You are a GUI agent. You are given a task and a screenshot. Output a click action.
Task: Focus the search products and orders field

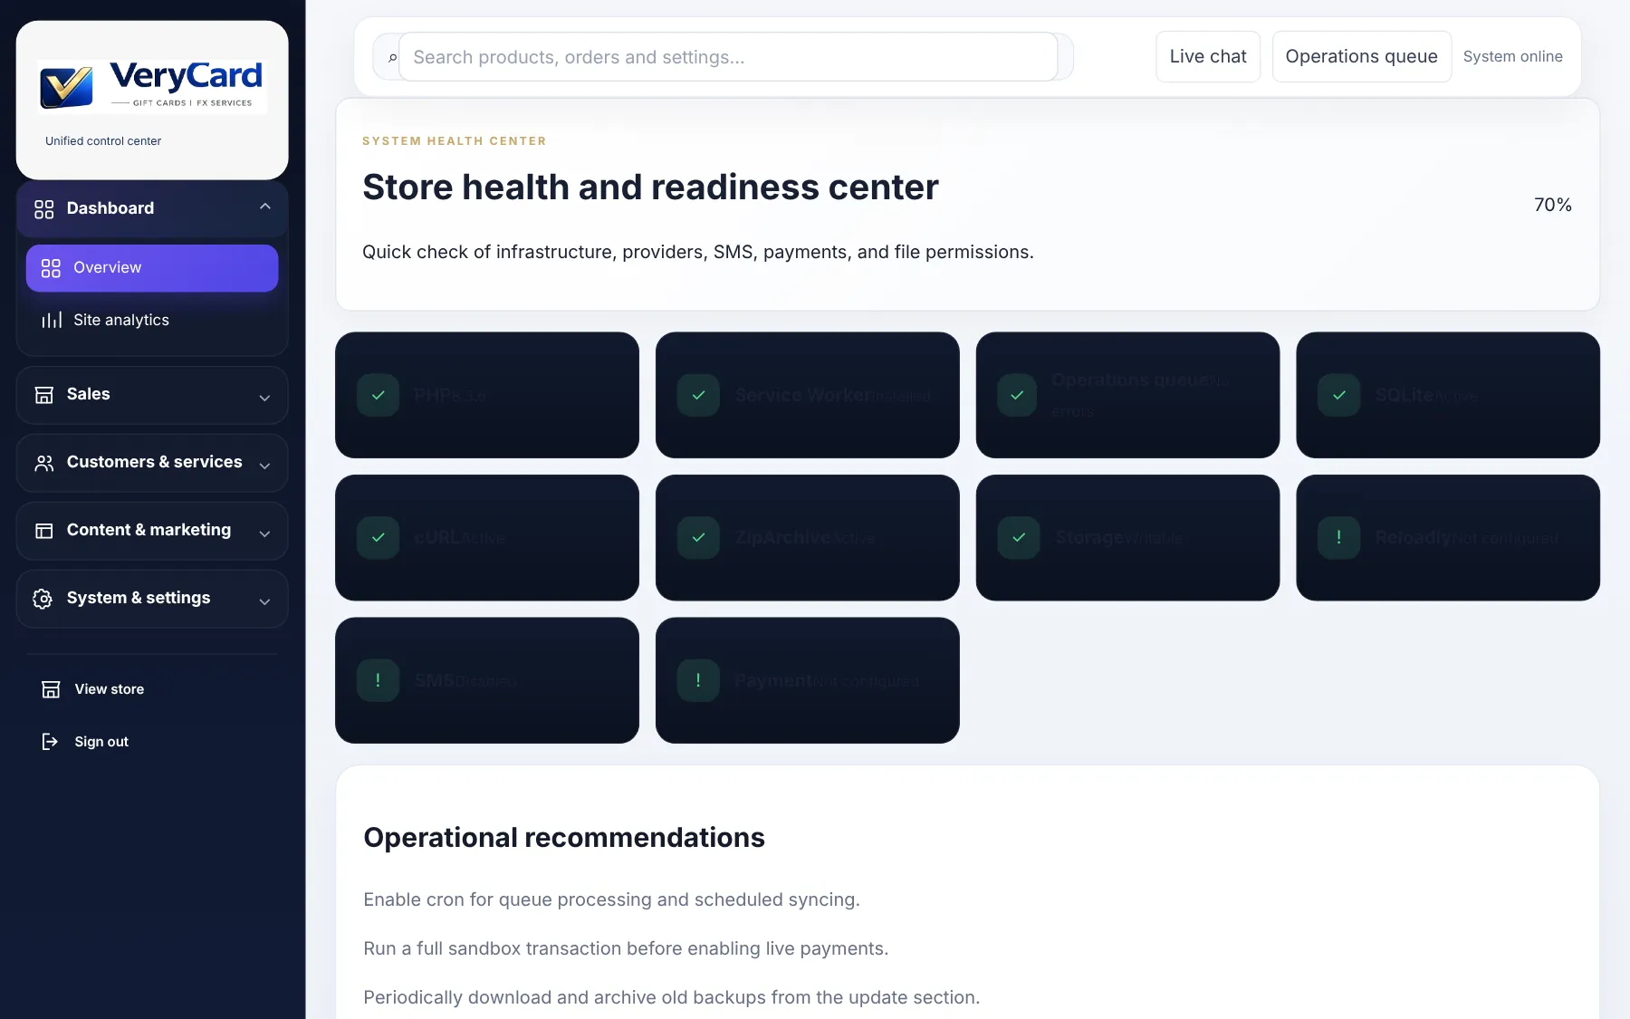click(x=728, y=57)
